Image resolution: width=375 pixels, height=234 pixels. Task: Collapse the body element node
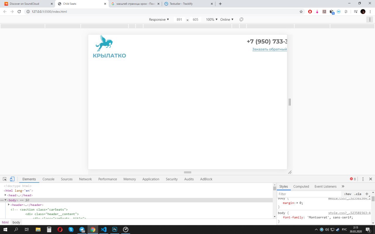coord(5,200)
